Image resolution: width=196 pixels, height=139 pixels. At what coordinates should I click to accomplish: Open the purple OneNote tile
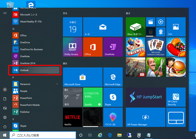coord(113,47)
